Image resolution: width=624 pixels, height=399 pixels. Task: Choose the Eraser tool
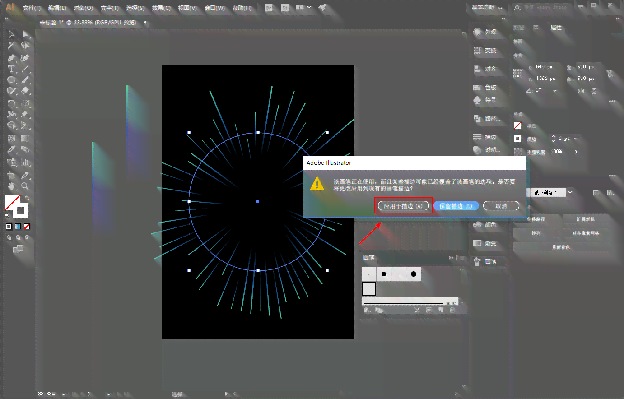(x=26, y=91)
